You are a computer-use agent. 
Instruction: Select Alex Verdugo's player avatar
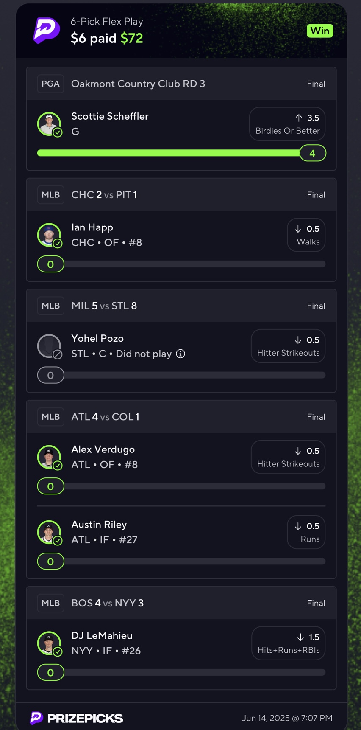[50, 457]
